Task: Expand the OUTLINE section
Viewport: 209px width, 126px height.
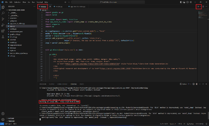Action: [x=11, y=118]
